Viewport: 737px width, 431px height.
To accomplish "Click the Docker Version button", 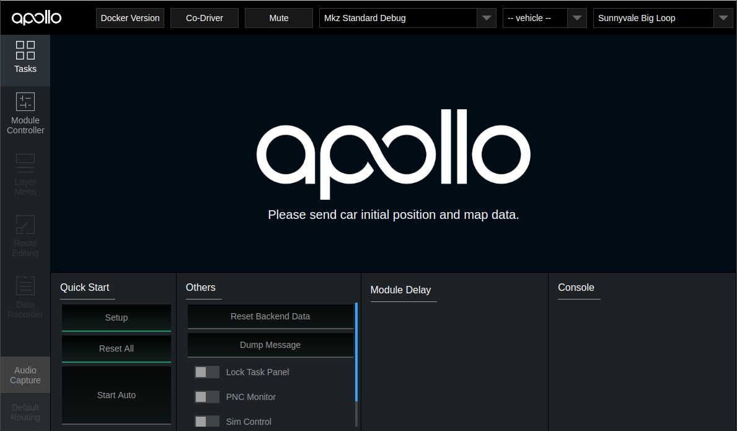I will tap(130, 18).
